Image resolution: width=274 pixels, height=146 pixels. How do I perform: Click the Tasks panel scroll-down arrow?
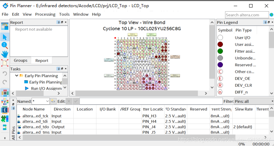[x=65, y=87]
